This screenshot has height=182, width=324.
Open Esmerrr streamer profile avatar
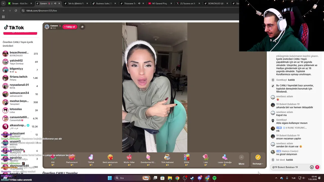coord(47,27)
